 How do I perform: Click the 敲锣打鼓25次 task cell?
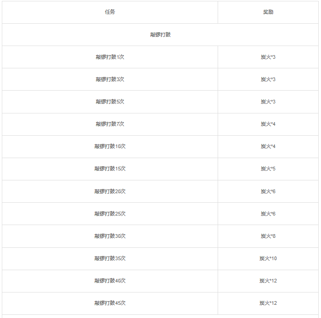pyautogui.click(x=110, y=214)
